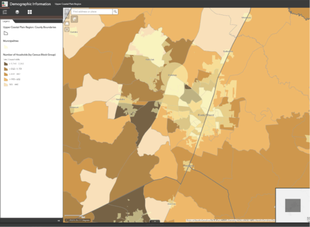The image size is (310, 227).
Task: Click the Find address or place field
Action: (92, 11)
